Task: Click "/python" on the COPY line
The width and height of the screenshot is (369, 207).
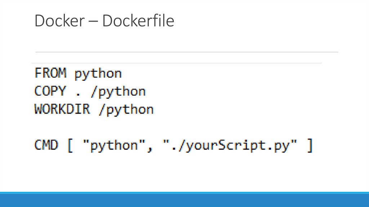Action: (118, 92)
